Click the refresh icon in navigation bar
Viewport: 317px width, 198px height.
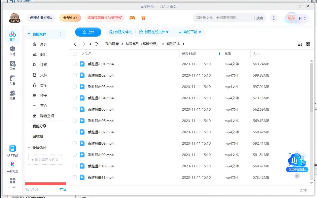tap(96, 44)
